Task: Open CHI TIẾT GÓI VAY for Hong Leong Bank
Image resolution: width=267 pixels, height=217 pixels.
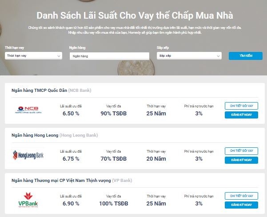Action: [241, 150]
